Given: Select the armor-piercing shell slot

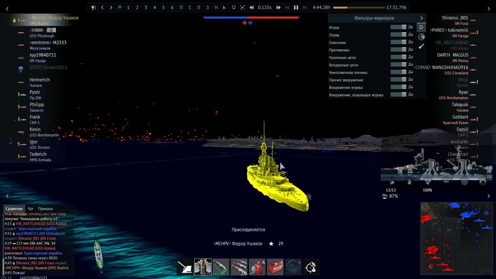Looking at the screenshot, I should click(x=203, y=267).
